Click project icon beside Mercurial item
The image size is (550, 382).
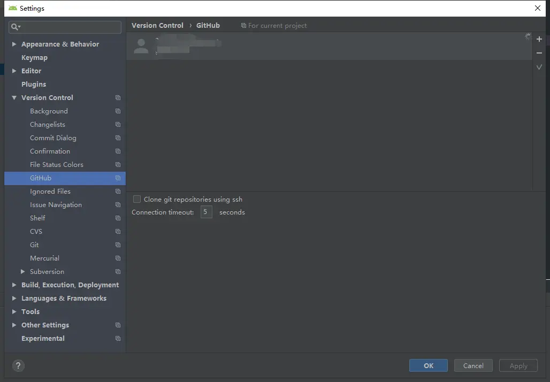(x=118, y=258)
